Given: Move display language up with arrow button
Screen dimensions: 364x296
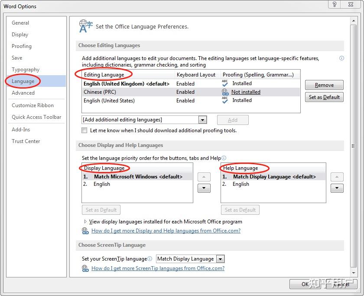Looking at the screenshot, I should pyautogui.click(x=204, y=177).
